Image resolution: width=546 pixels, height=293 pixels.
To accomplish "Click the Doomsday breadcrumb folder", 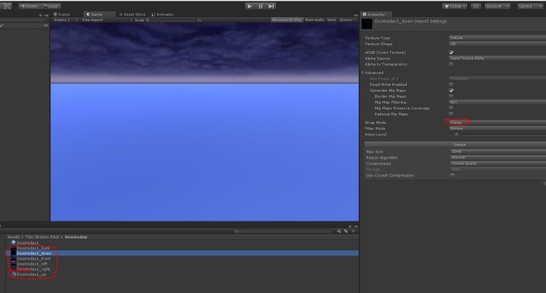I will (76, 237).
